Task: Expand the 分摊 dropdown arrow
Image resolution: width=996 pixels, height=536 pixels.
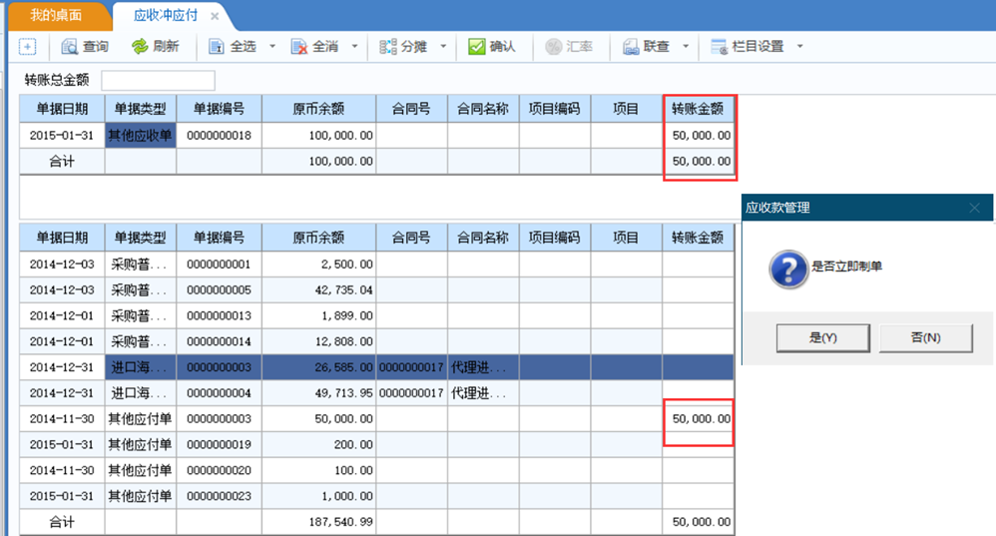Action: (443, 46)
